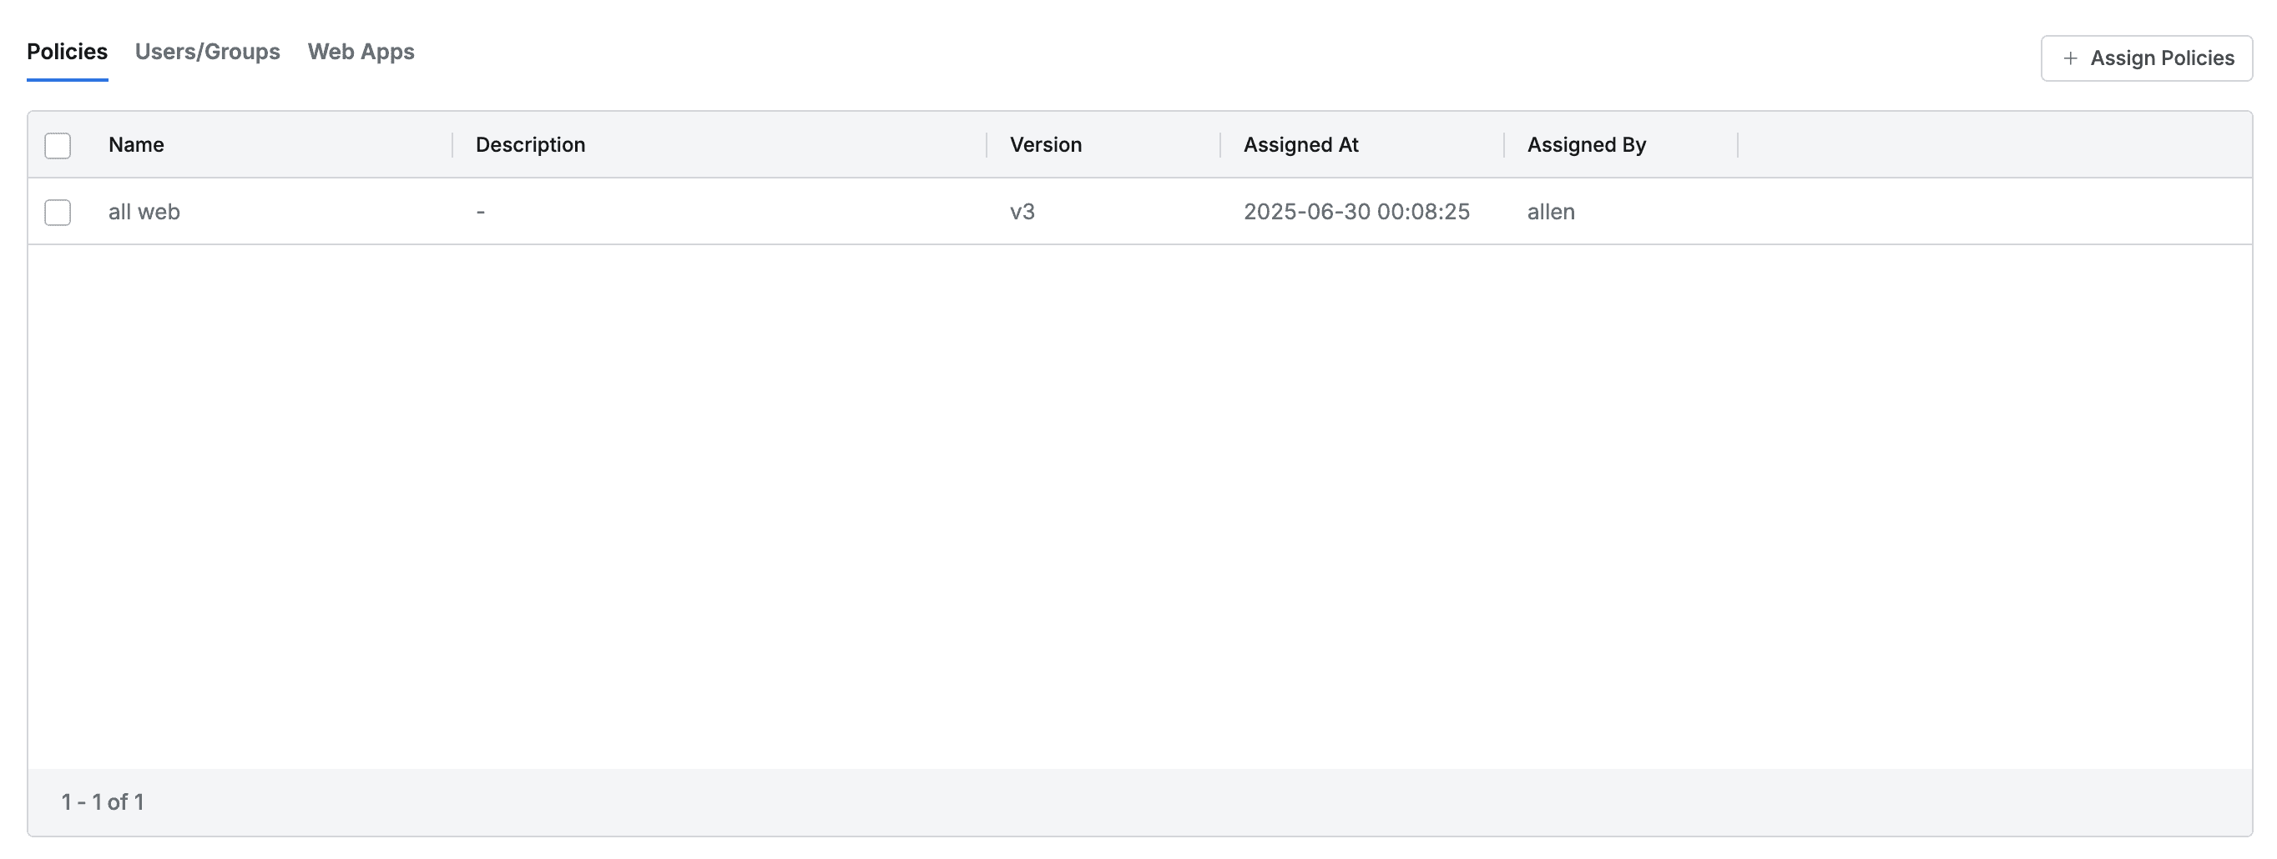Switch to the Web Apps tab
The height and width of the screenshot is (859, 2277).
[361, 52]
